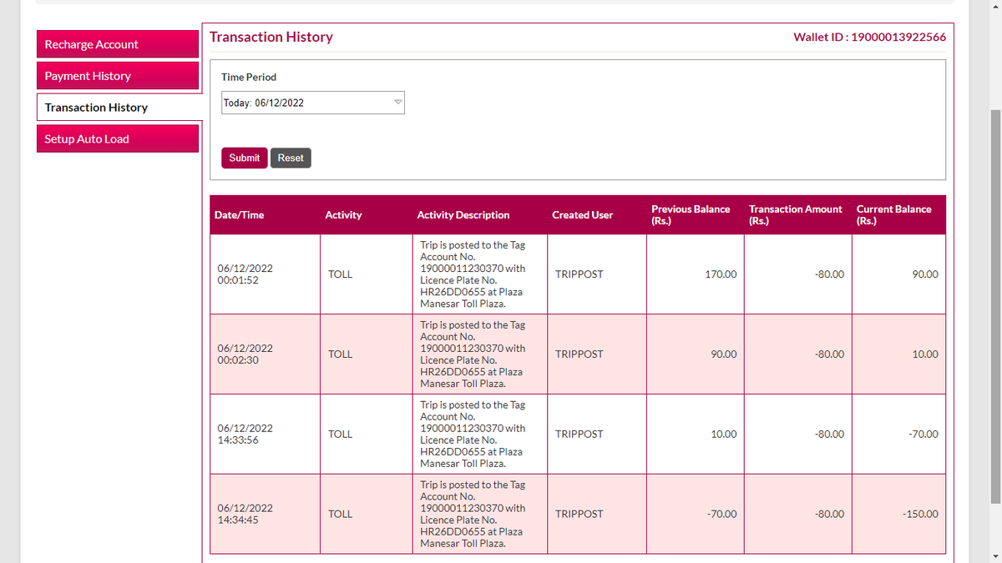Click previous balance 10.00 in the 14:33:56 row

click(x=724, y=435)
